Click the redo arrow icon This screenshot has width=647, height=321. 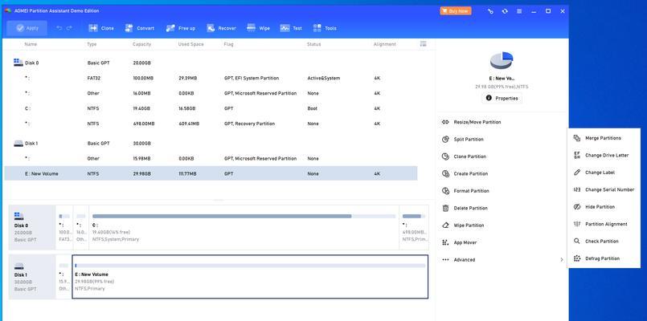(69, 28)
